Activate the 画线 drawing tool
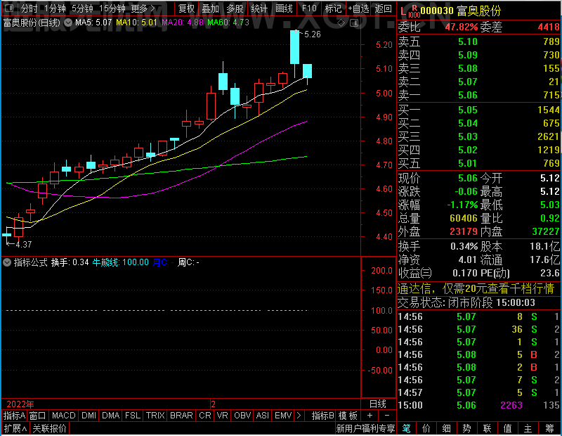The width and height of the screenshot is (562, 436). [x=285, y=8]
